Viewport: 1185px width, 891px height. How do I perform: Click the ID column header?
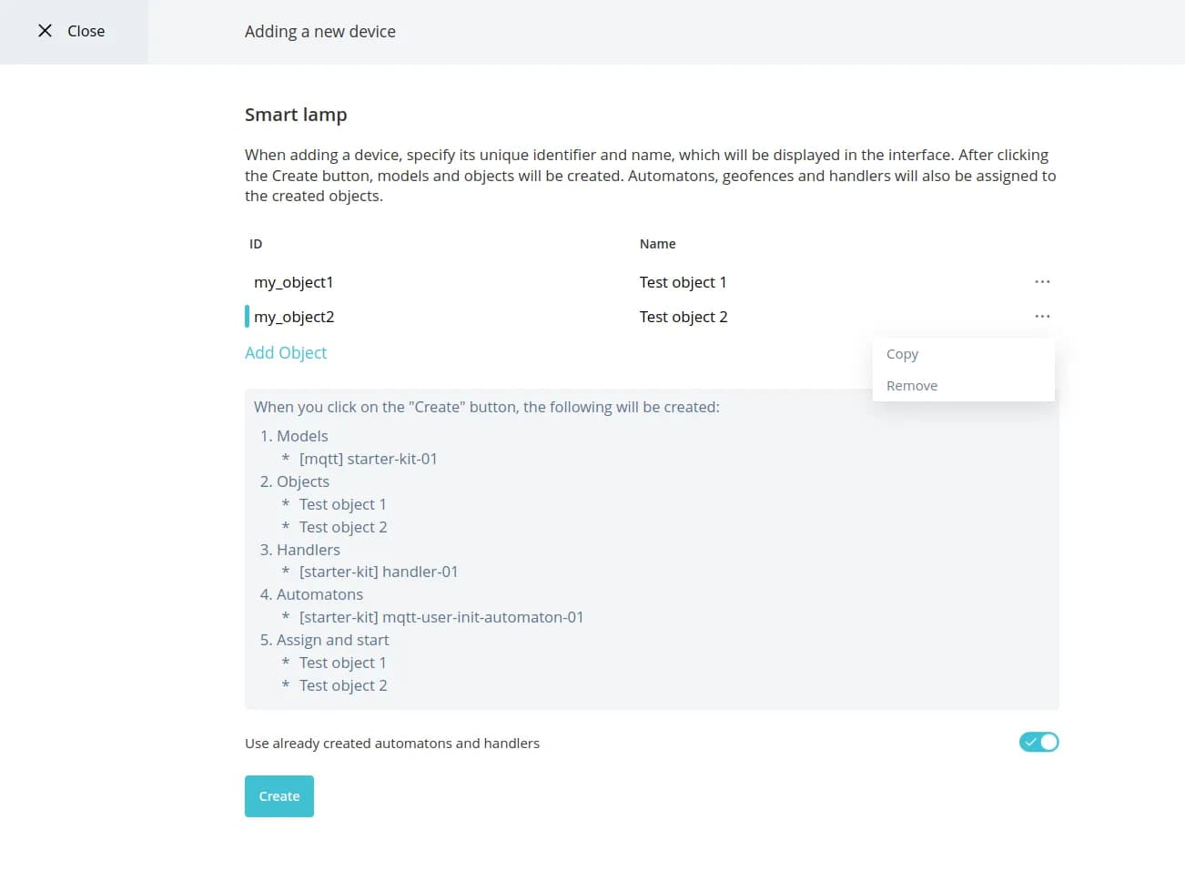pyautogui.click(x=256, y=244)
